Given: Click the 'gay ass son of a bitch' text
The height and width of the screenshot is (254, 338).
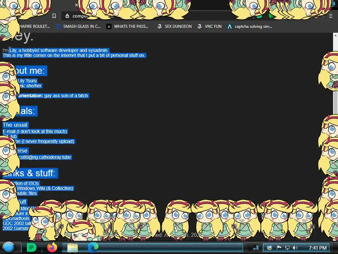Looking at the screenshot, I should point(66,96).
